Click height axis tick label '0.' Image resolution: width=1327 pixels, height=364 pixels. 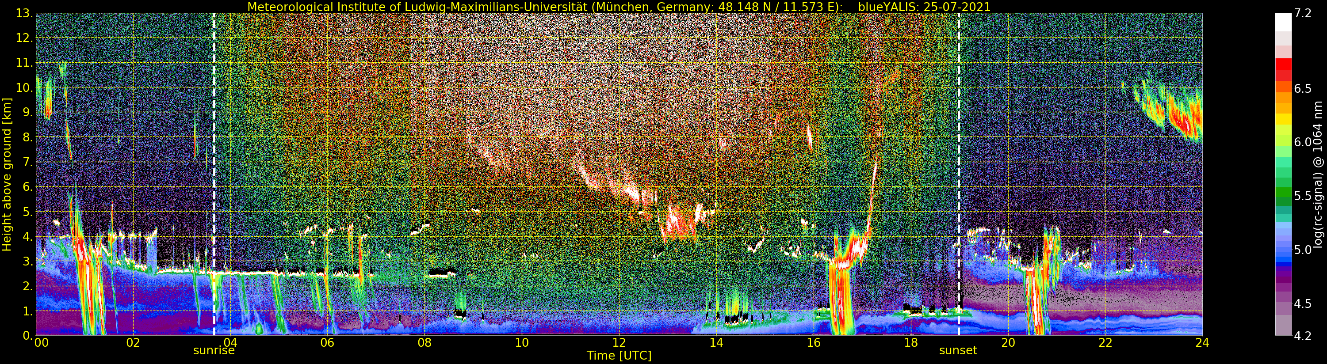pyautogui.click(x=27, y=335)
